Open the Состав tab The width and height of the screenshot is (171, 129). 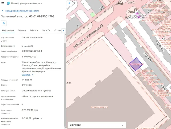(58, 30)
